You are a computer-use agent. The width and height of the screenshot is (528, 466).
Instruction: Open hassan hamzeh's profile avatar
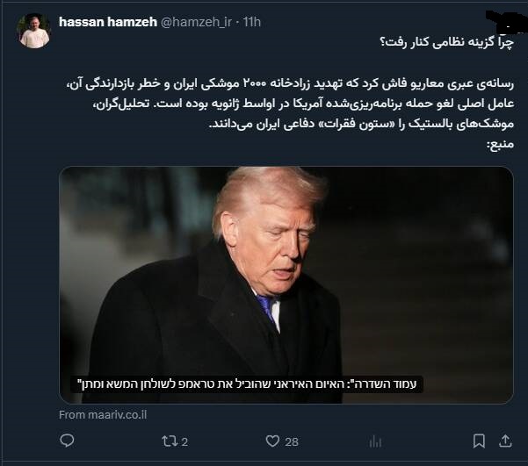[33, 31]
